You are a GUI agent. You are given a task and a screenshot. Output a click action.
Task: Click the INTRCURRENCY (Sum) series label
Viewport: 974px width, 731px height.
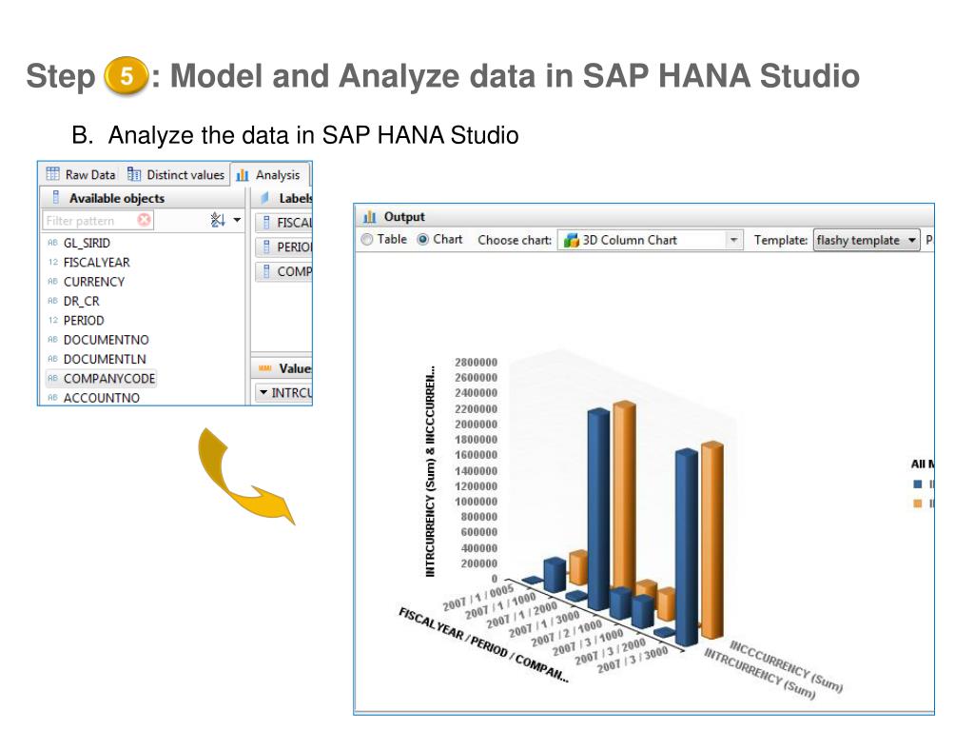760,673
